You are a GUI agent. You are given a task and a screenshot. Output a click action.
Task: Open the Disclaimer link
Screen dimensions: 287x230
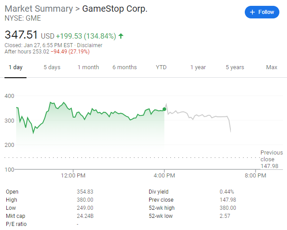click(89, 45)
